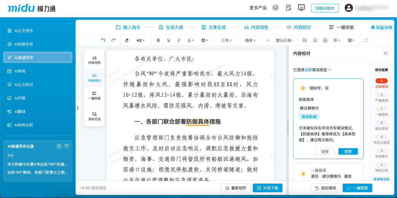Screen dimensions: 397x198
Task: Go to the 一键排版 step tab
Action: click(x=341, y=27)
